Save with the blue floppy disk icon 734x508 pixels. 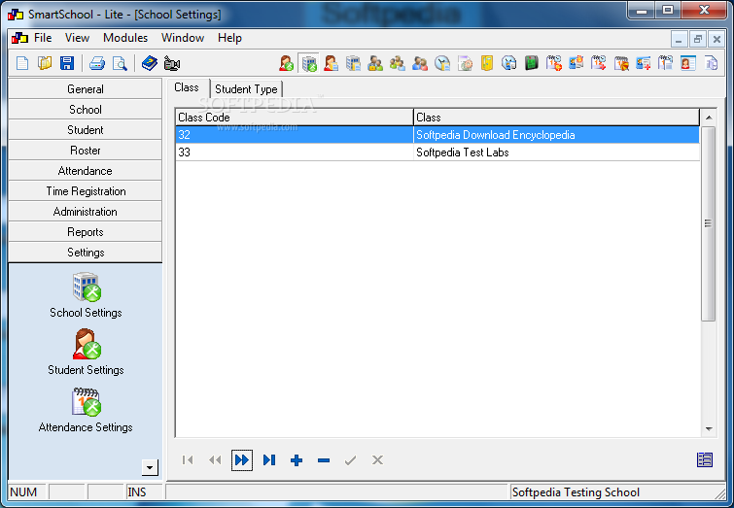(67, 63)
